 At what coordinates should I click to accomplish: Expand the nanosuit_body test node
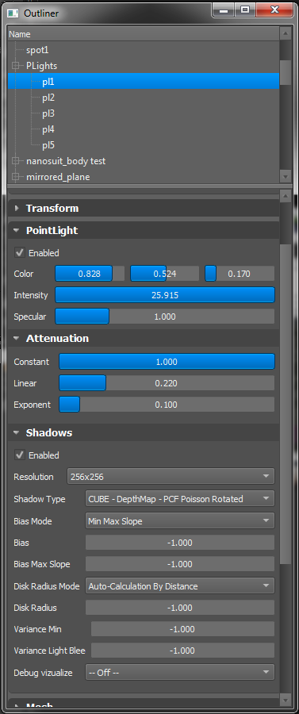point(16,161)
